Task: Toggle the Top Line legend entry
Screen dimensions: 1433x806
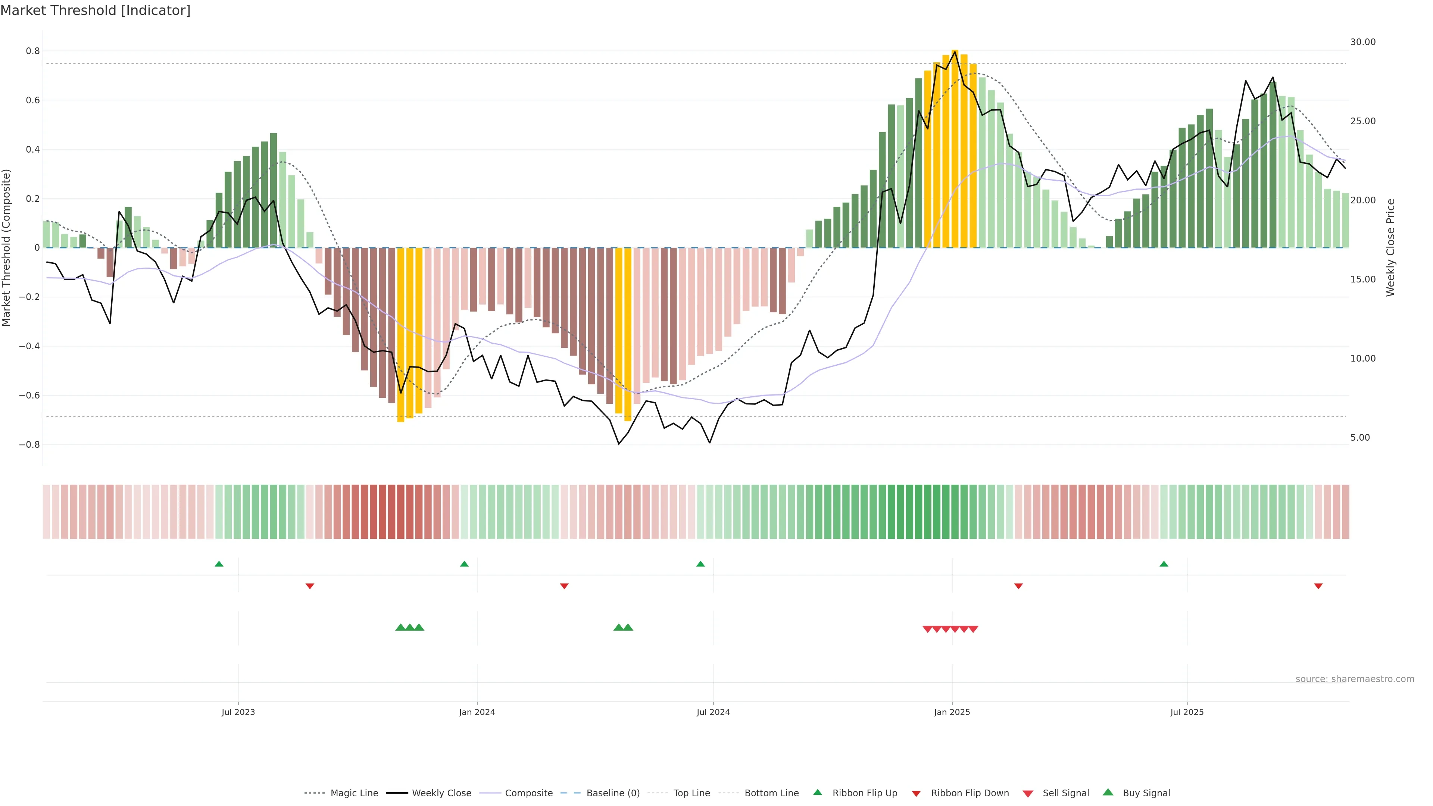Action: click(691, 793)
